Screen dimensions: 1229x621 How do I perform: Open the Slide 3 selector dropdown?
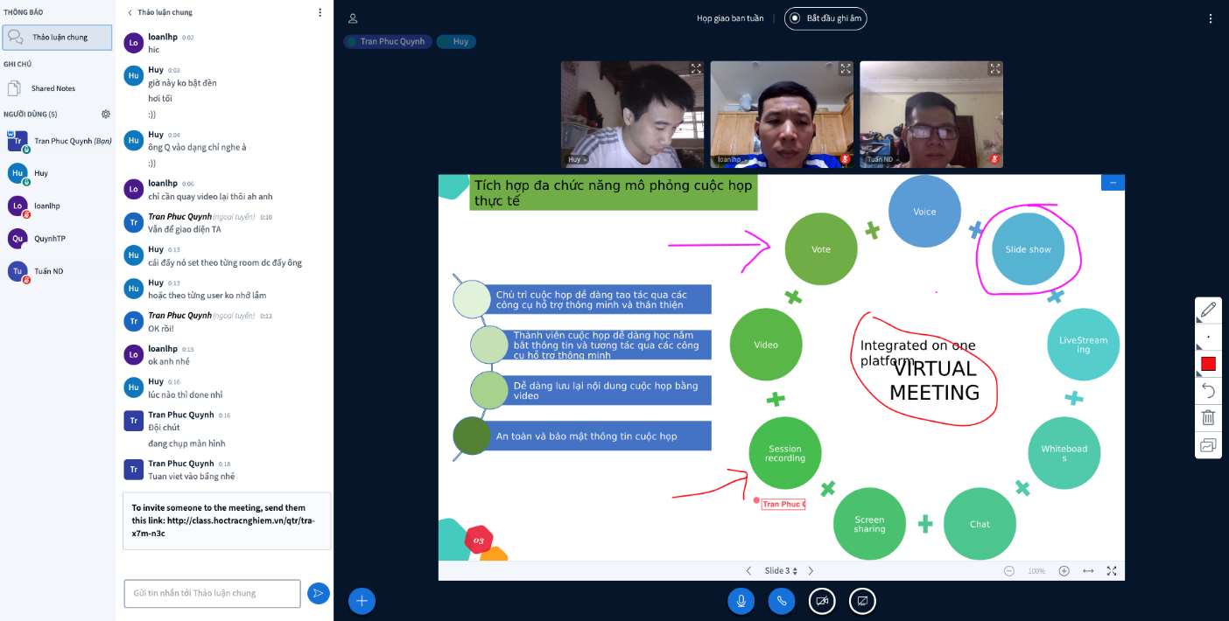[x=781, y=571]
